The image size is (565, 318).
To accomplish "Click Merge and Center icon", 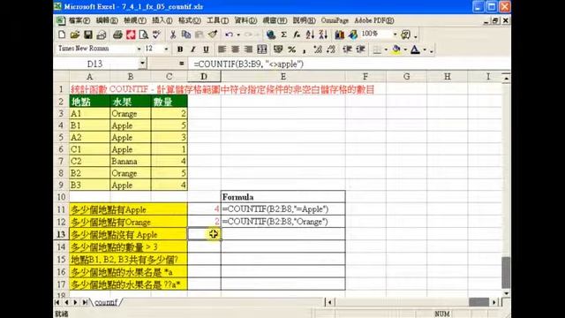I will tap(262, 49).
